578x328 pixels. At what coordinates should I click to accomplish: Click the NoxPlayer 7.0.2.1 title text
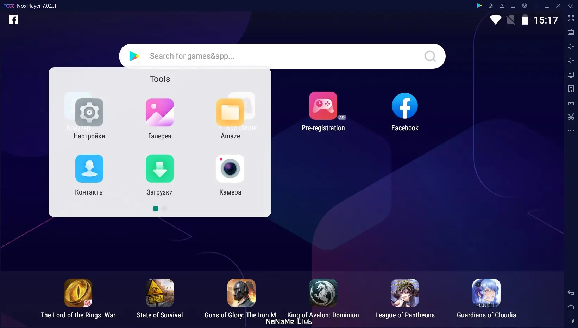pyautogui.click(x=37, y=6)
